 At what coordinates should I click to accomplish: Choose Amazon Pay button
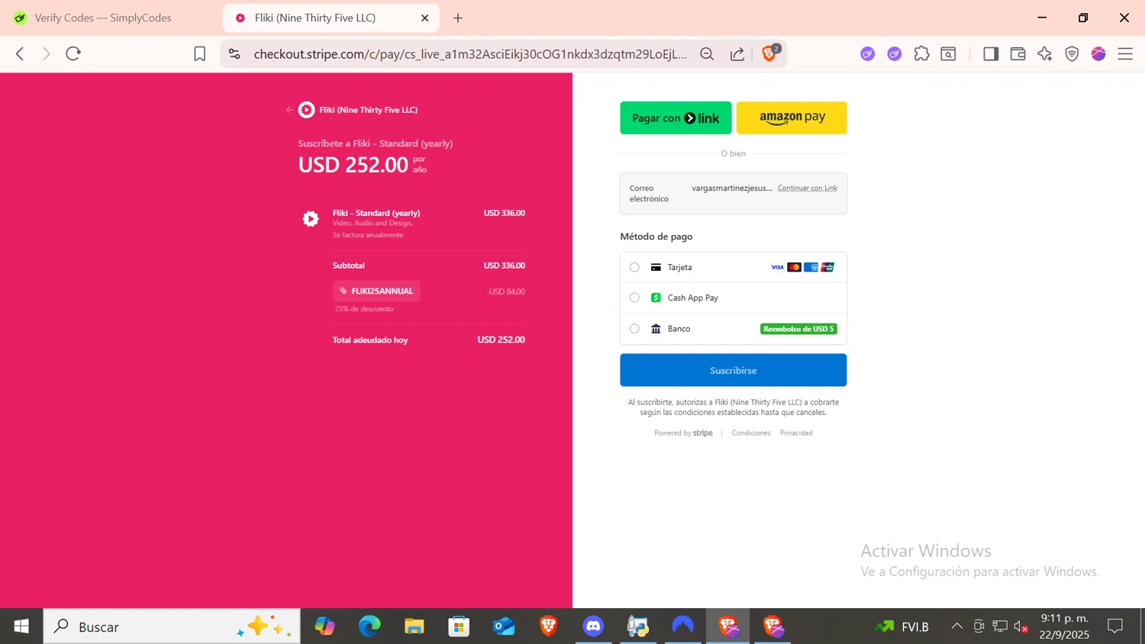792,118
